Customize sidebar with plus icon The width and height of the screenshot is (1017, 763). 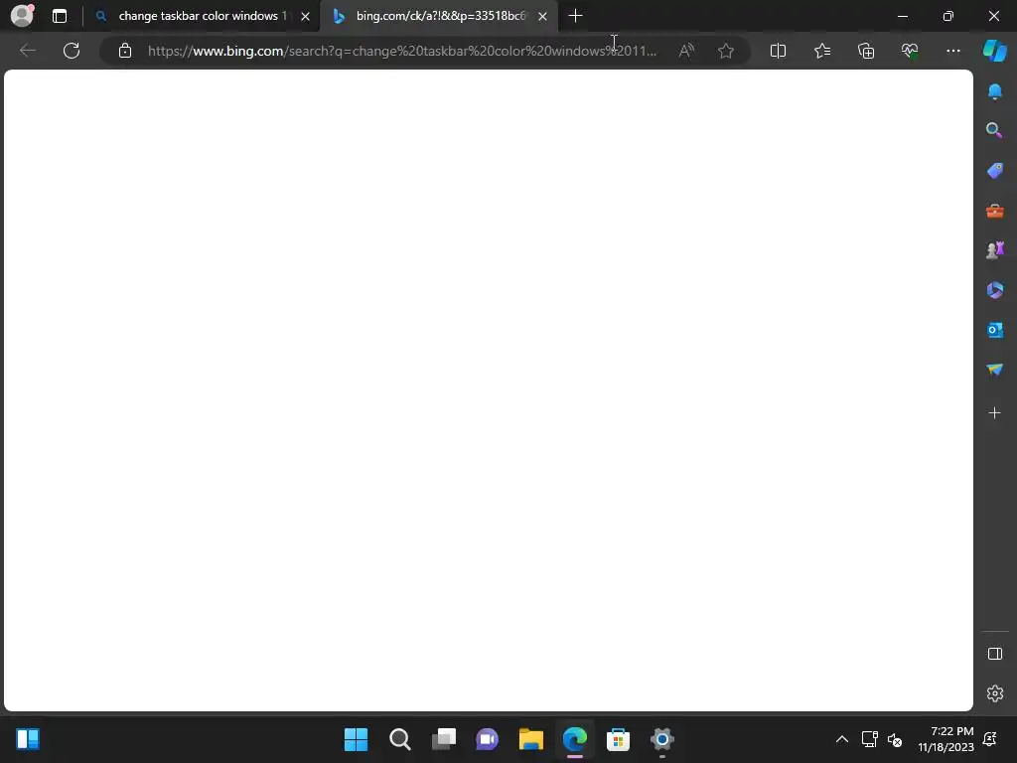[x=995, y=412]
